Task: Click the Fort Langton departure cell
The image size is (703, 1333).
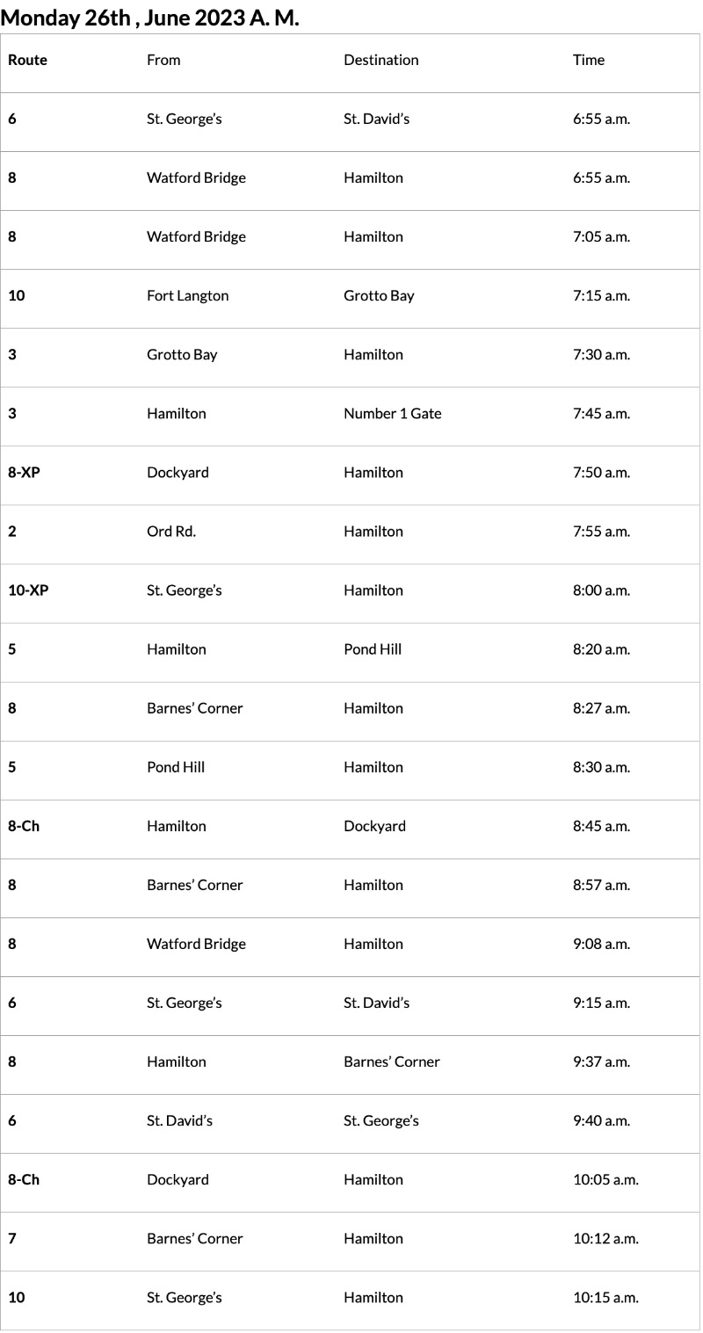Action: click(x=187, y=295)
